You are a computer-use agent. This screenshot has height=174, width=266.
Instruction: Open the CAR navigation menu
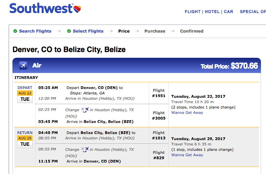click(228, 12)
